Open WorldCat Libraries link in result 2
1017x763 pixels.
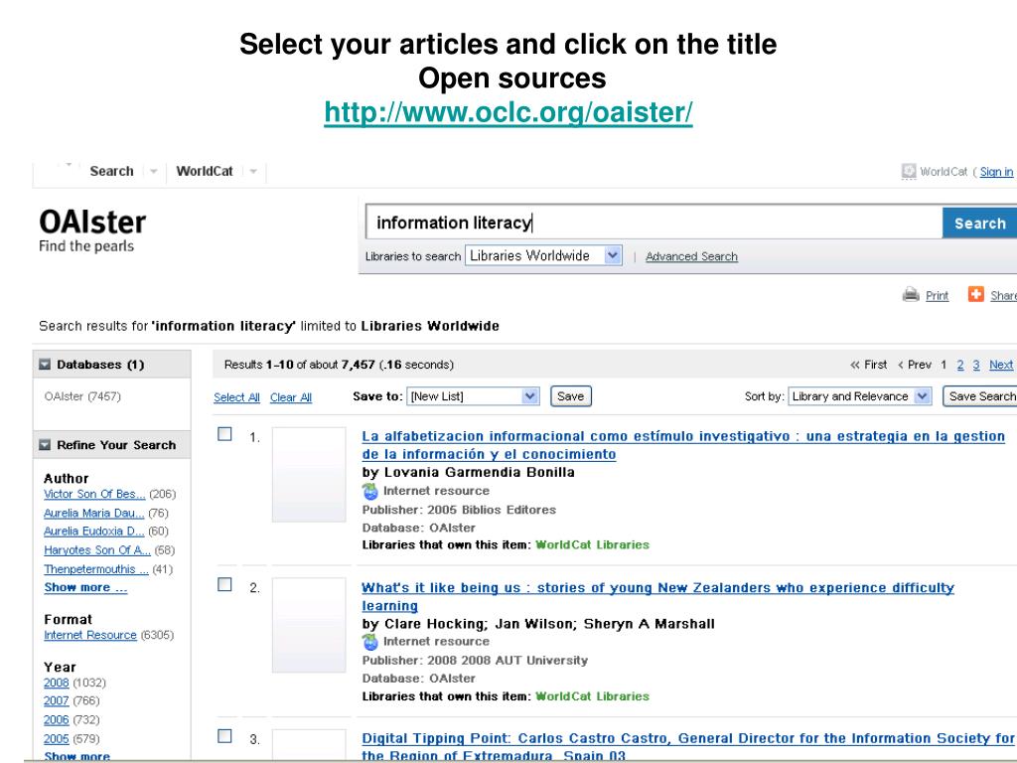[x=592, y=696]
